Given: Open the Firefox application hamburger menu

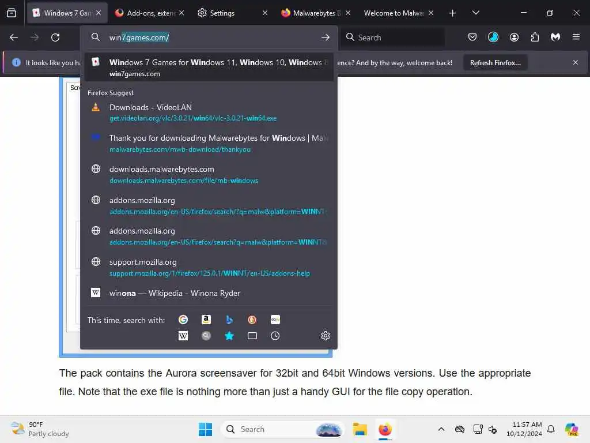Looking at the screenshot, I should coord(576,37).
